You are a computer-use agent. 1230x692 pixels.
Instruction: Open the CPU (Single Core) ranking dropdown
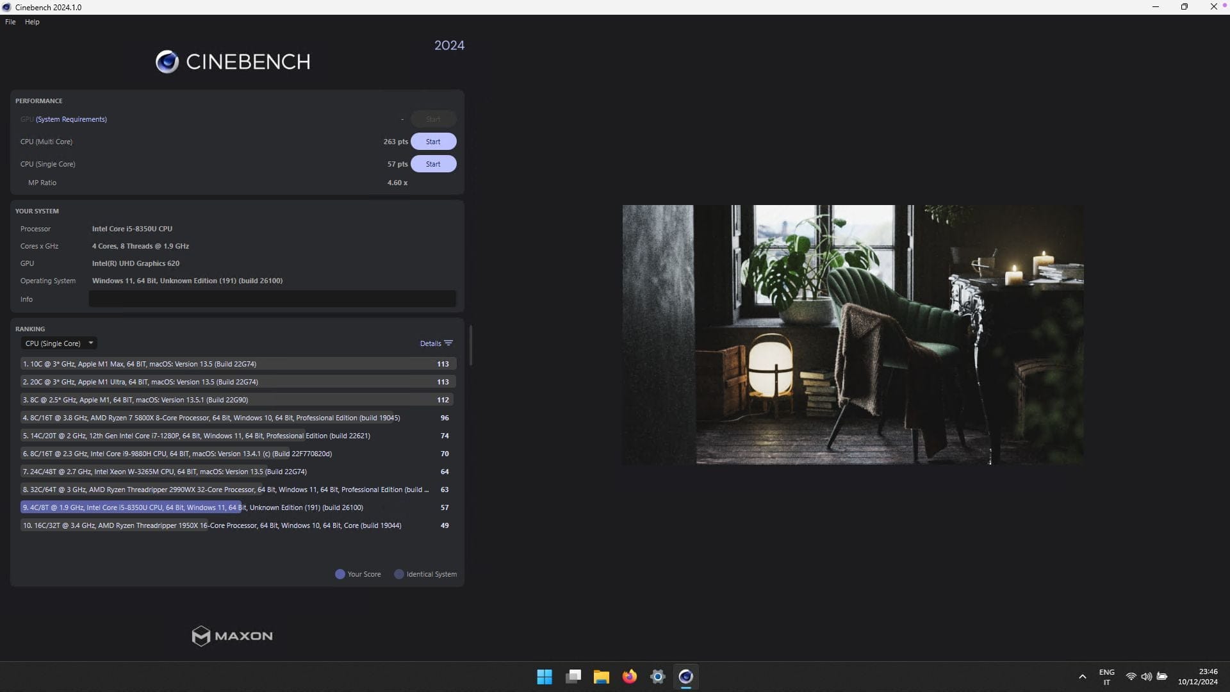(59, 343)
